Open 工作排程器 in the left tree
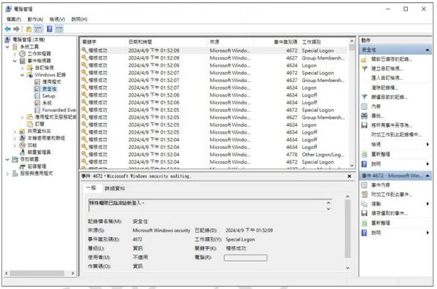437x289 pixels. pyautogui.click(x=39, y=54)
